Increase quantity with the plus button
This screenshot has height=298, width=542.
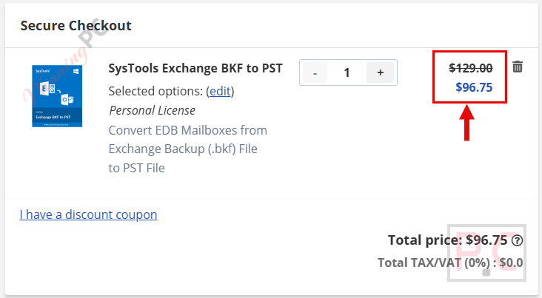[381, 72]
